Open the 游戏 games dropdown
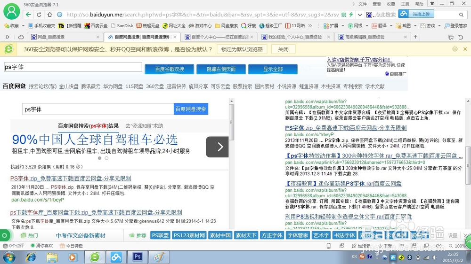Viewport: 471px width, 264px height. [x=430, y=26]
